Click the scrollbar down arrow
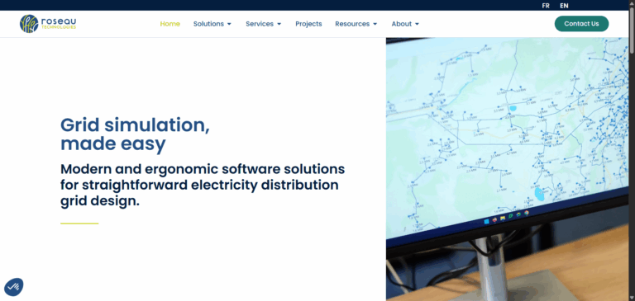The width and height of the screenshot is (635, 301). (632, 298)
